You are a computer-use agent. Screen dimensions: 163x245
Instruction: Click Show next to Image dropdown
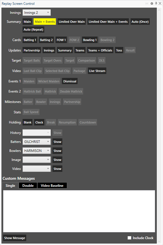[x=58, y=160]
